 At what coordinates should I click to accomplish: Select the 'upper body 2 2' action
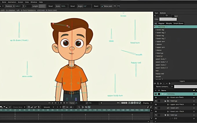(x=162, y=68)
